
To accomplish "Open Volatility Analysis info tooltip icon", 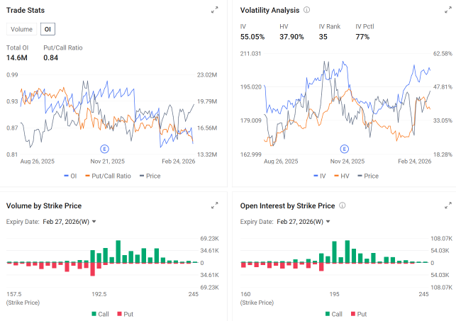I will tap(306, 10).
